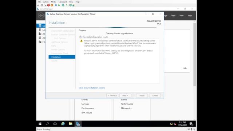Open VM window View menu
The width and height of the screenshot is (233, 131).
coord(71,2)
